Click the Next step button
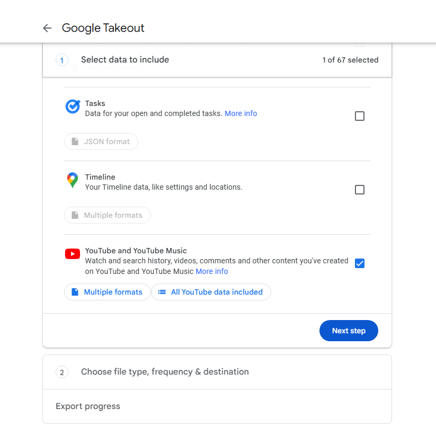Screen dimensions: 436x435 [x=349, y=331]
